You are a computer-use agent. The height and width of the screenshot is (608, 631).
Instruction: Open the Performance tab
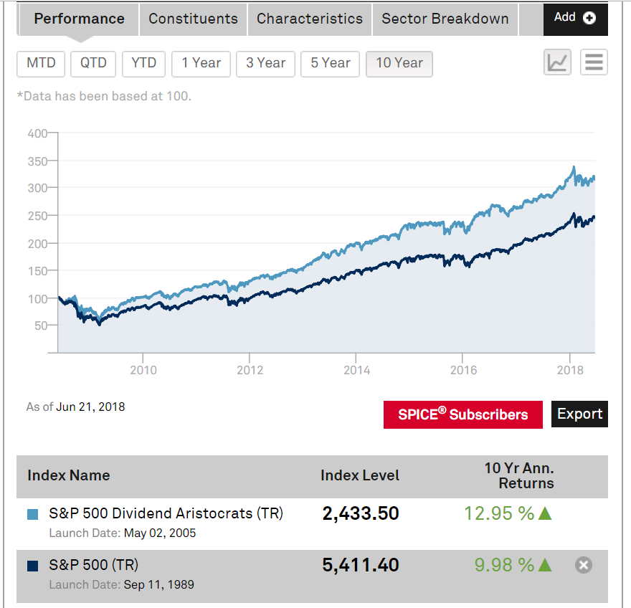click(80, 19)
